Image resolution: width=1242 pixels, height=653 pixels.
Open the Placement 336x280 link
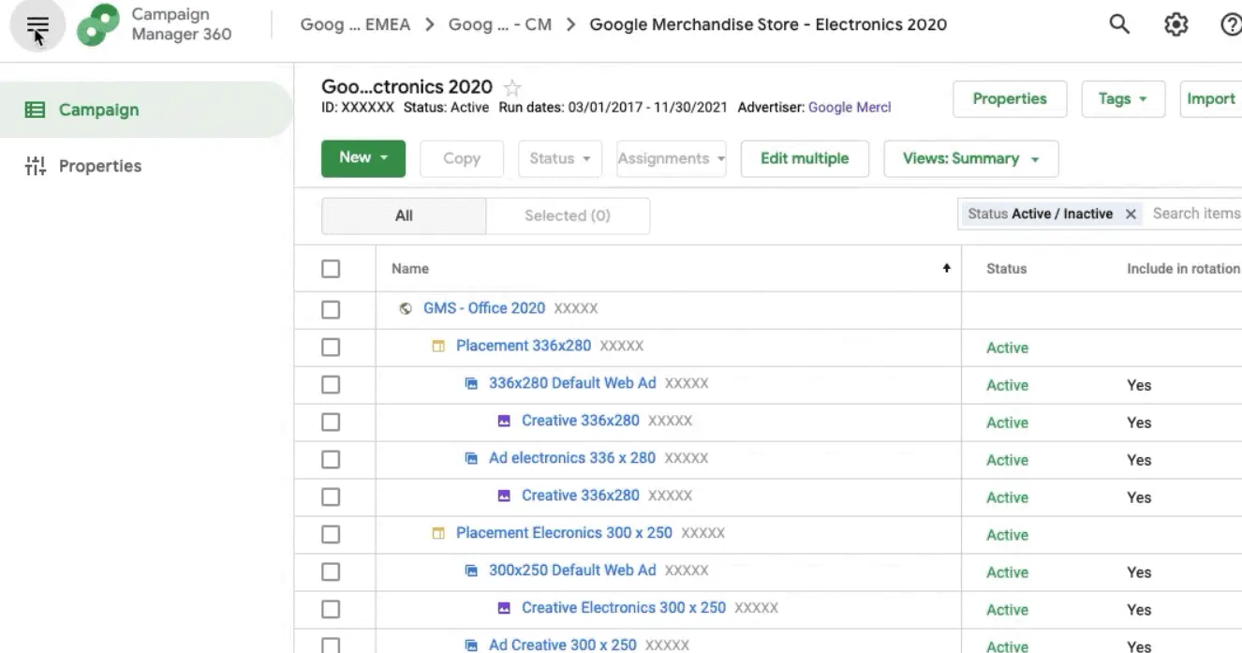click(x=524, y=346)
